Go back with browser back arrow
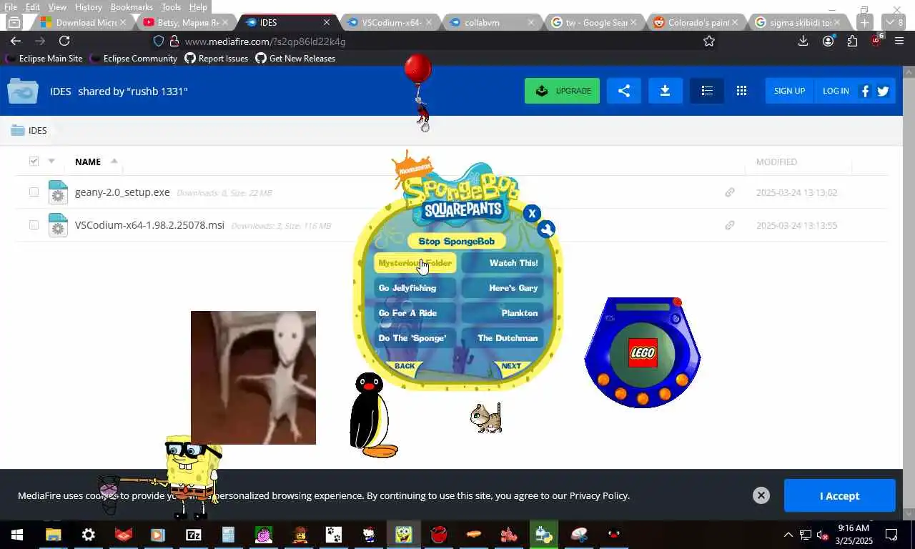Image resolution: width=915 pixels, height=549 pixels. click(16, 41)
